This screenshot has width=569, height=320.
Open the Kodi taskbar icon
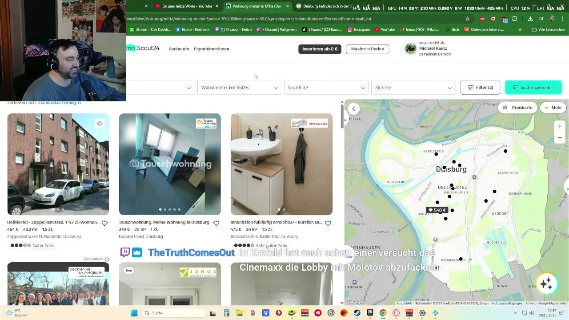(x=436, y=313)
